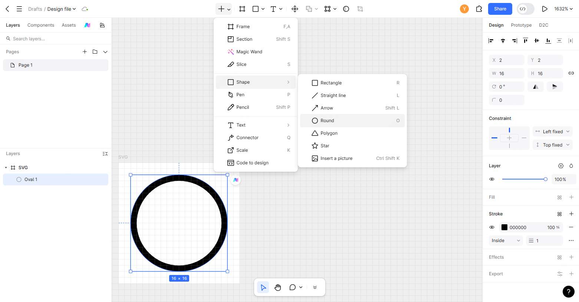The height and width of the screenshot is (302, 579).
Task: Open the Top fixed constraint dropdown
Action: point(553,145)
